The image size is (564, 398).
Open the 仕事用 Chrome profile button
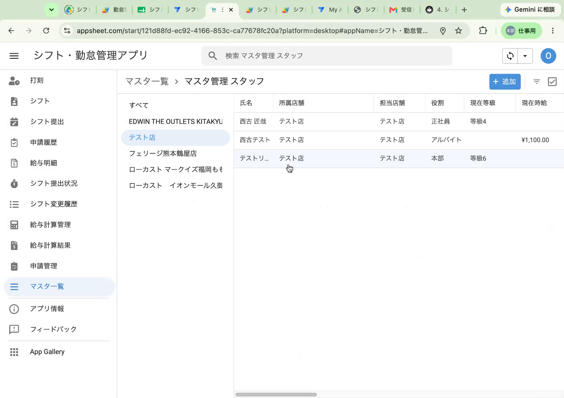tap(521, 31)
